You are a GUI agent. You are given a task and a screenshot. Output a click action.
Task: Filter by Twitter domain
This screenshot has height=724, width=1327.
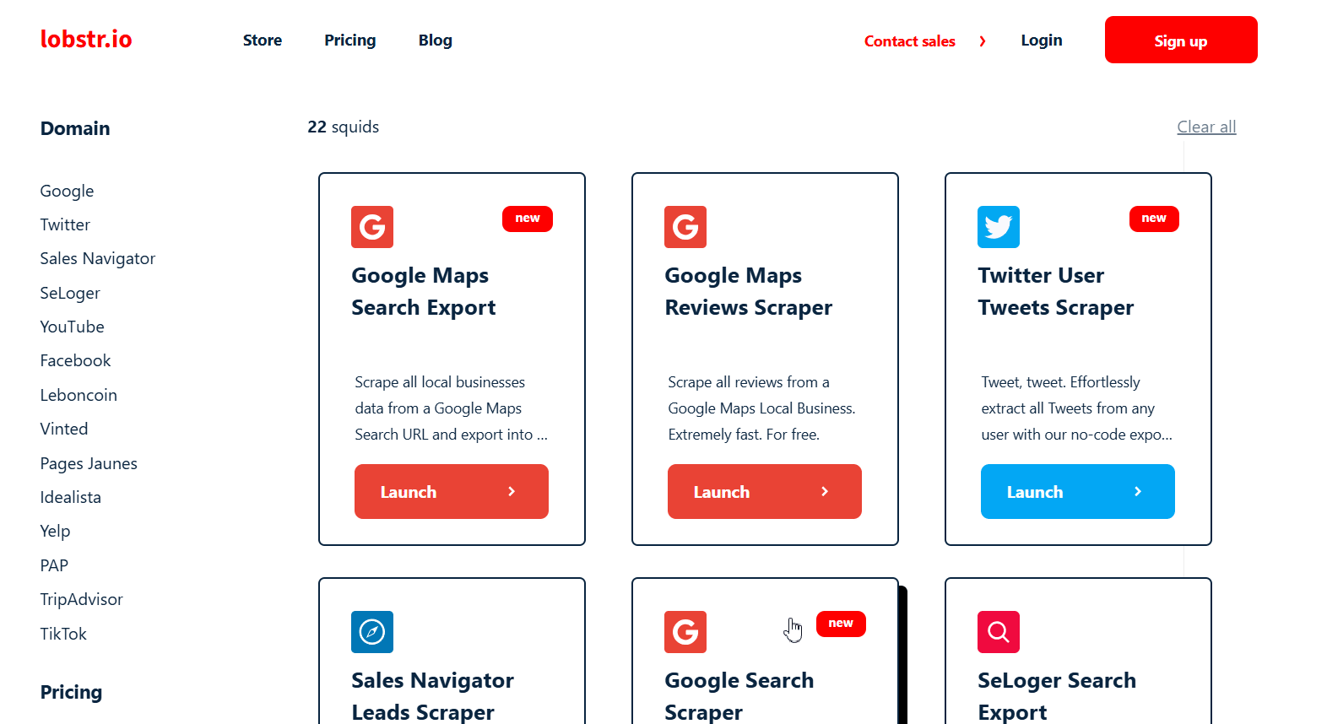pos(65,225)
